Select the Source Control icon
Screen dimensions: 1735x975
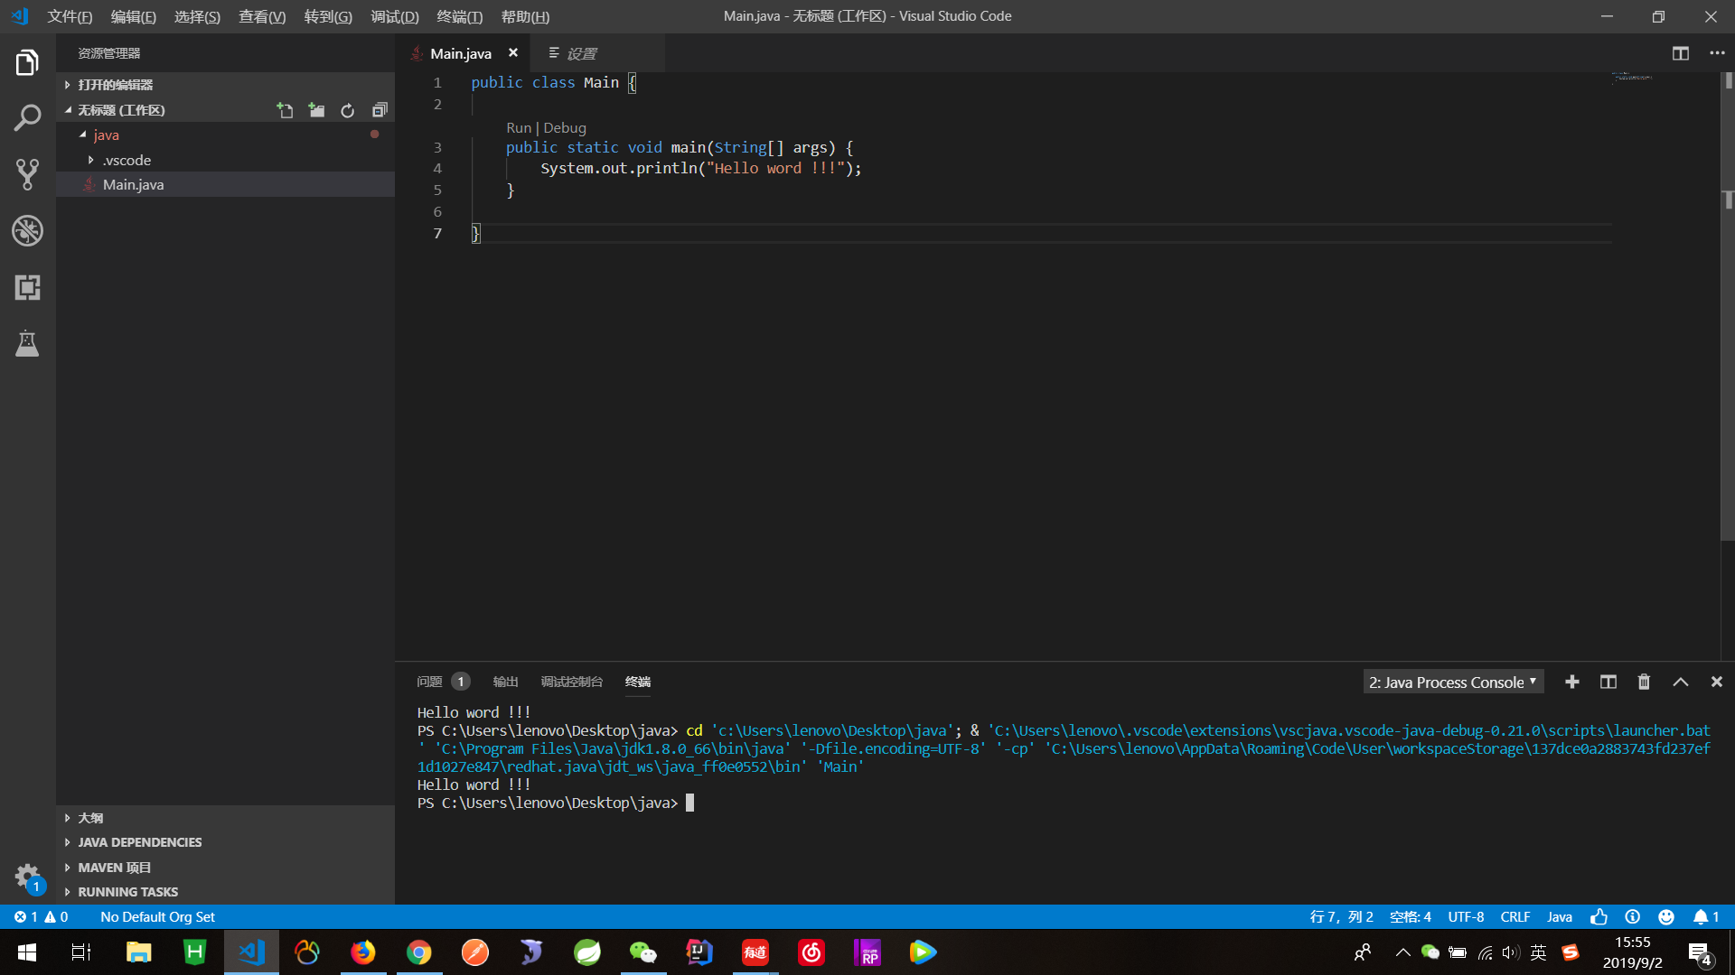pyautogui.click(x=27, y=174)
